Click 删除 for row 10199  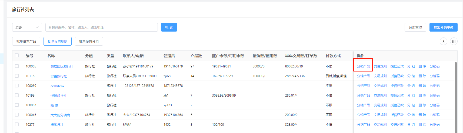click(x=422, y=96)
